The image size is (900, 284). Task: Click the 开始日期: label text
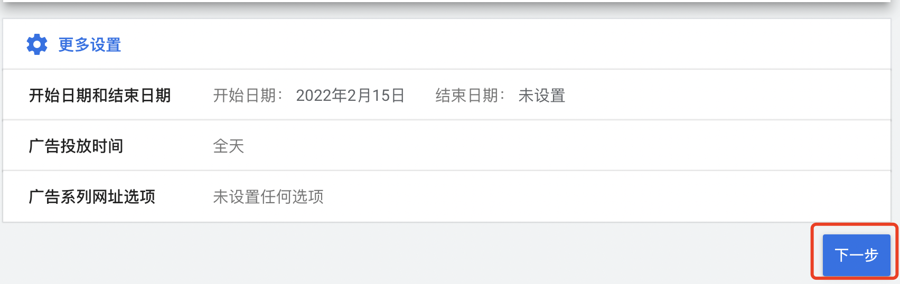tap(248, 96)
